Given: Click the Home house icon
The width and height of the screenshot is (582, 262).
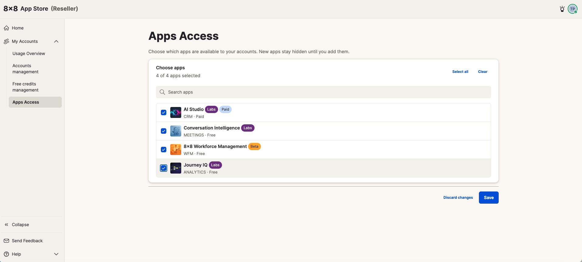Looking at the screenshot, I should click(x=6, y=28).
